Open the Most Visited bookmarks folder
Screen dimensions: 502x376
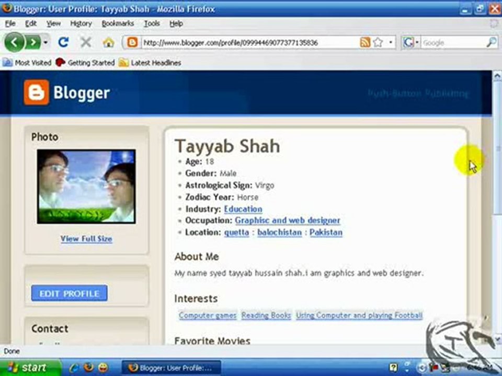(x=27, y=62)
